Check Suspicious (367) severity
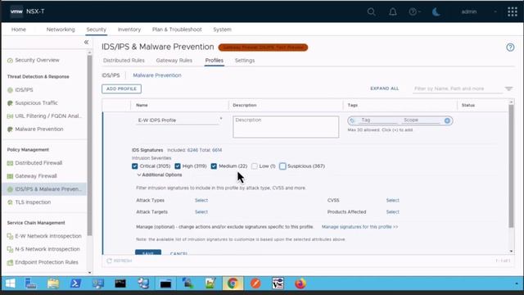 pos(282,166)
